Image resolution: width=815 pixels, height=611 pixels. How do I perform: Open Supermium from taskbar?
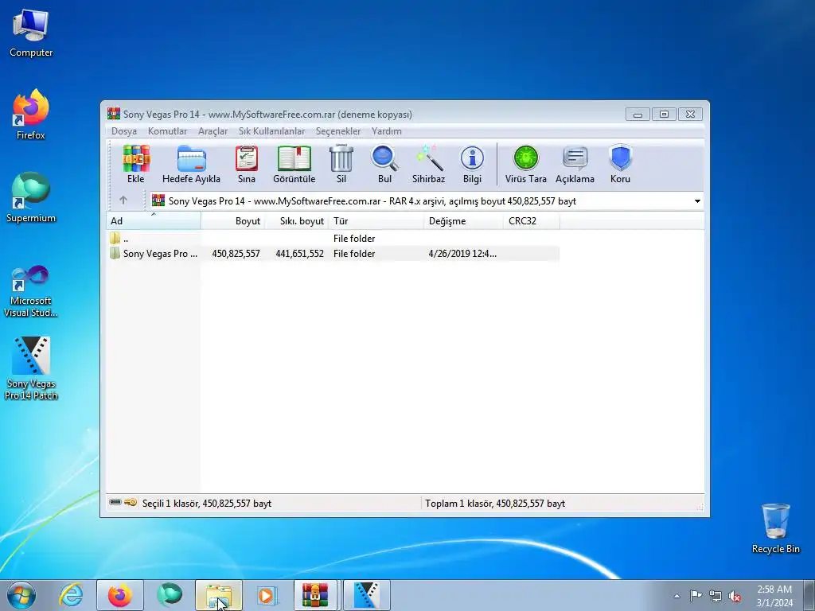(170, 595)
